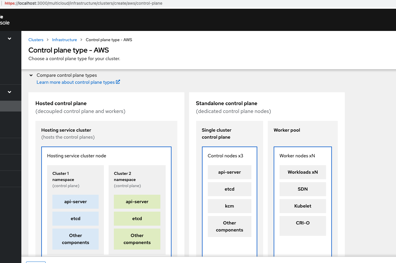
Task: Open Learn more about control plane types link
Action: pos(76,82)
